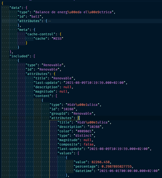Click the "bal1" id value
The height and width of the screenshot is (178, 162).
tap(35, 17)
